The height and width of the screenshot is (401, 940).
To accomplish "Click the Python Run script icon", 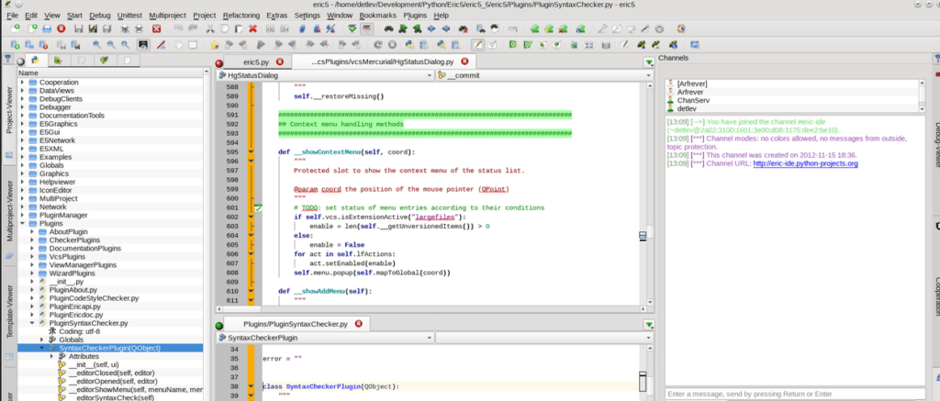I will pos(410,44).
